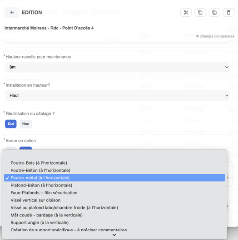This screenshot has height=240, width=238.
Task: Click the back arrow next to EDITION
Action: 12,12
